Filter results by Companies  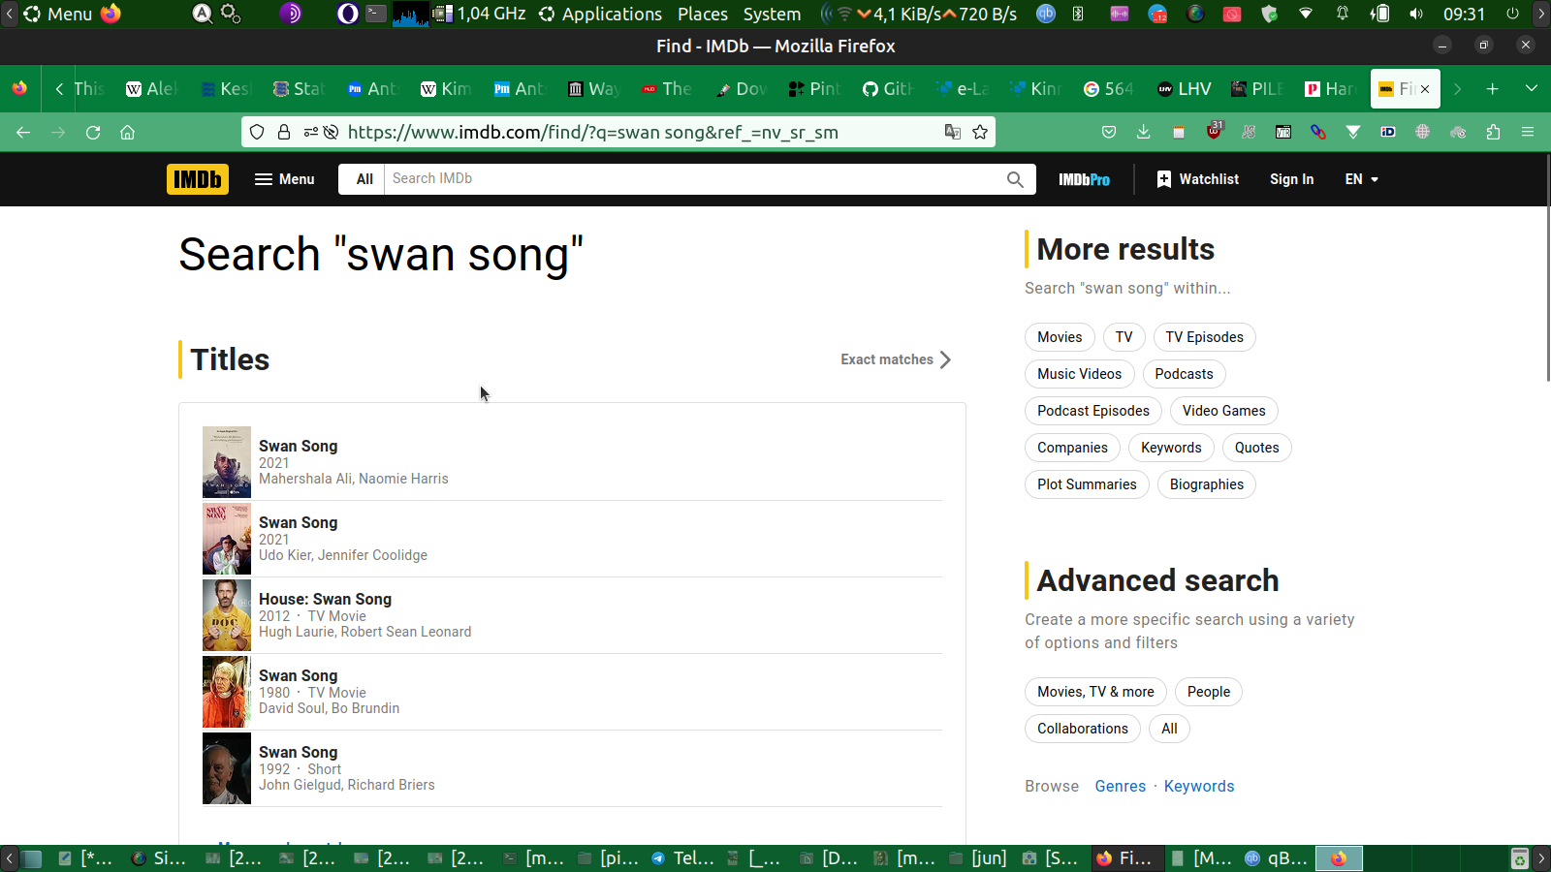tap(1072, 448)
